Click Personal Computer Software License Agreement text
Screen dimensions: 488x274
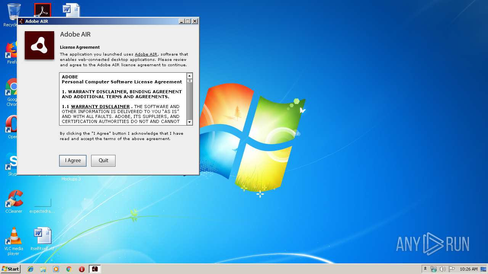click(x=122, y=82)
